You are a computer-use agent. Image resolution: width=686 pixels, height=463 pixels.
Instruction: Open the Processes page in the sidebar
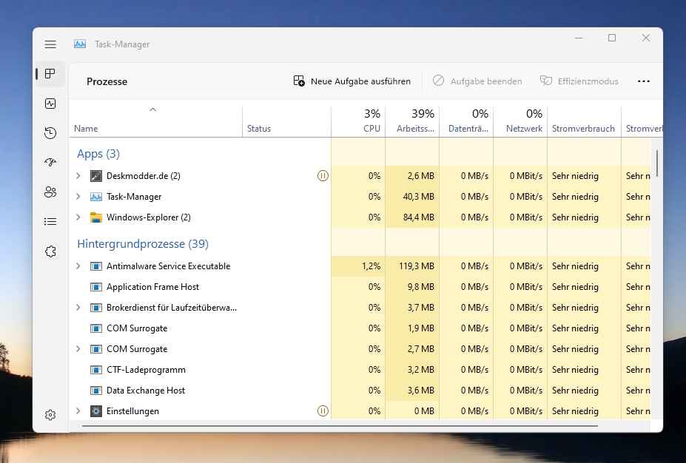(x=50, y=73)
